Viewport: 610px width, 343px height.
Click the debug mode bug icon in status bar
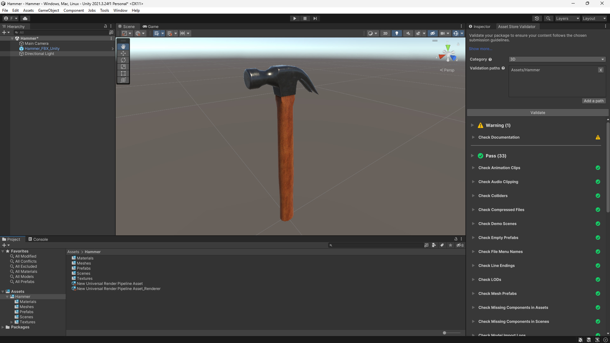[580, 340]
